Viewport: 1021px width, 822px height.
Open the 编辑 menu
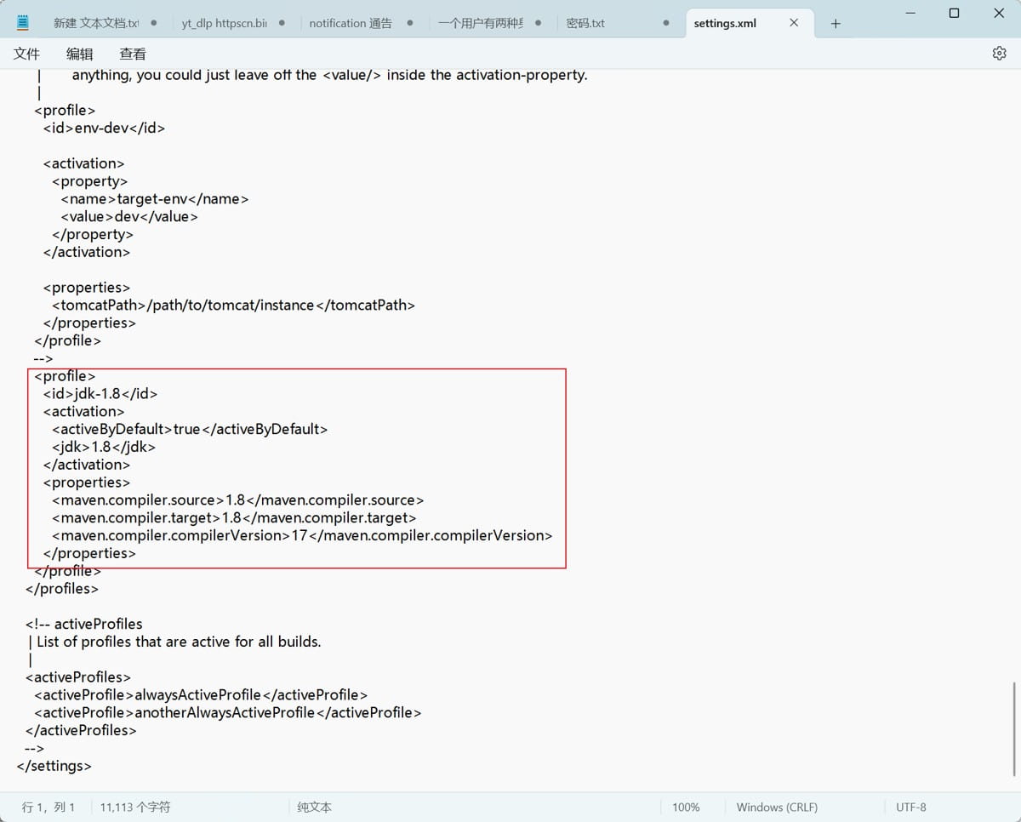pyautogui.click(x=79, y=54)
